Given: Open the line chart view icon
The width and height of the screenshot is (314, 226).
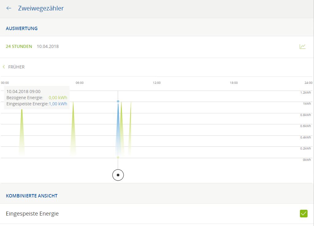Looking at the screenshot, I should (302, 47).
